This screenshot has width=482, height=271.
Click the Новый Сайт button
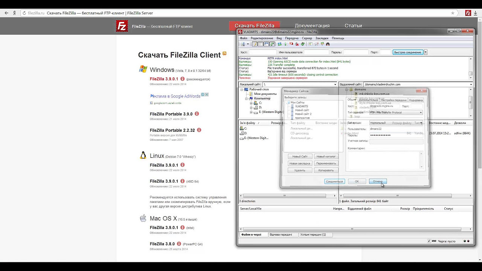tap(300, 157)
